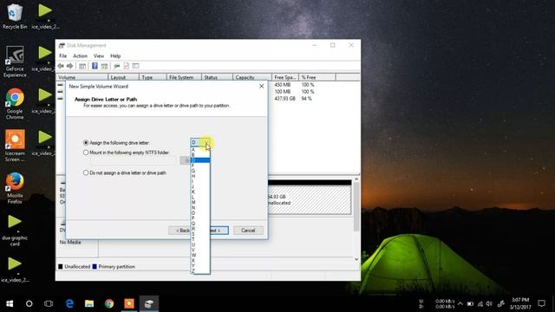
Task: Select the GeForce Experience desktop shortcut
Action: click(15, 62)
